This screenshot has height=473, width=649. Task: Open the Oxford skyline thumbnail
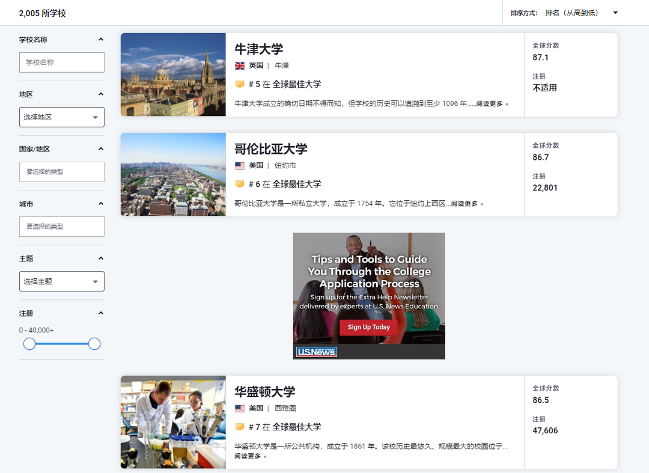(174, 75)
